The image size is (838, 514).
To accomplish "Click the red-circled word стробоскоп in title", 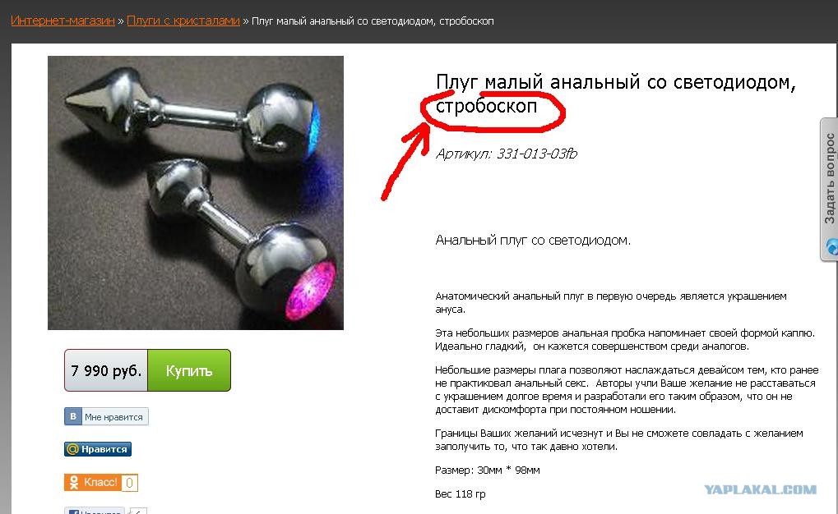I will coord(486,106).
